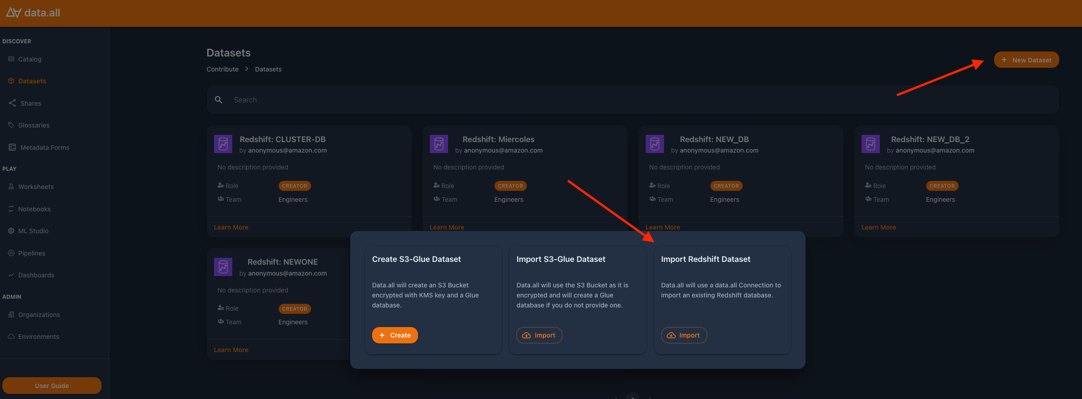Click Import under Import S3-Glue Dataset
The height and width of the screenshot is (399, 1082).
539,335
